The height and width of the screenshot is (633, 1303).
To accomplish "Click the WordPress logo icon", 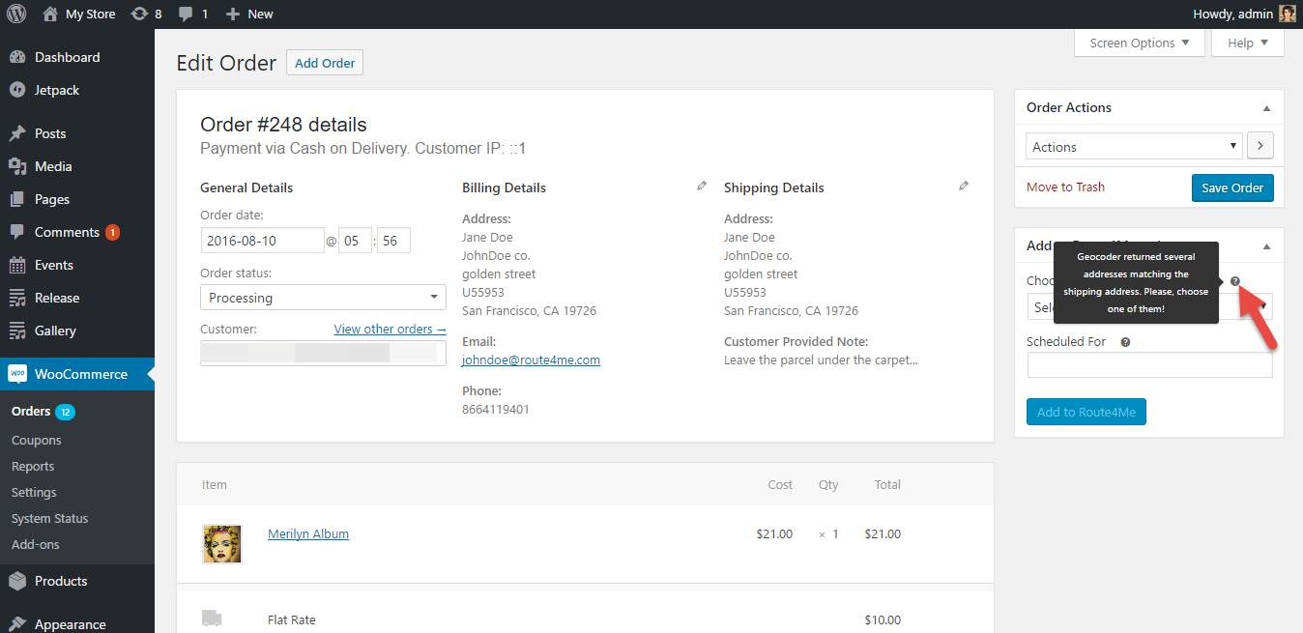I will (16, 14).
